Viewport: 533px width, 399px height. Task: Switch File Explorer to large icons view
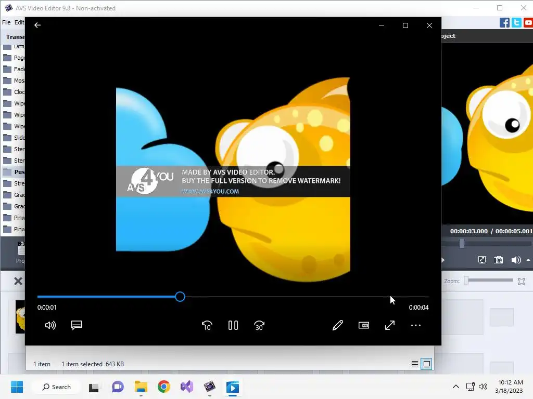coord(426,364)
